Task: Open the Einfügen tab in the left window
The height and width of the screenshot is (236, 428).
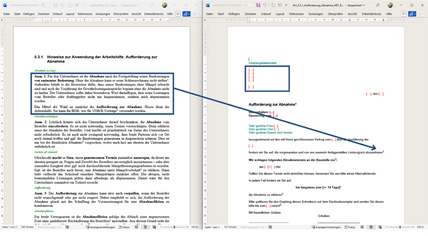Action: pyautogui.click(x=29, y=14)
